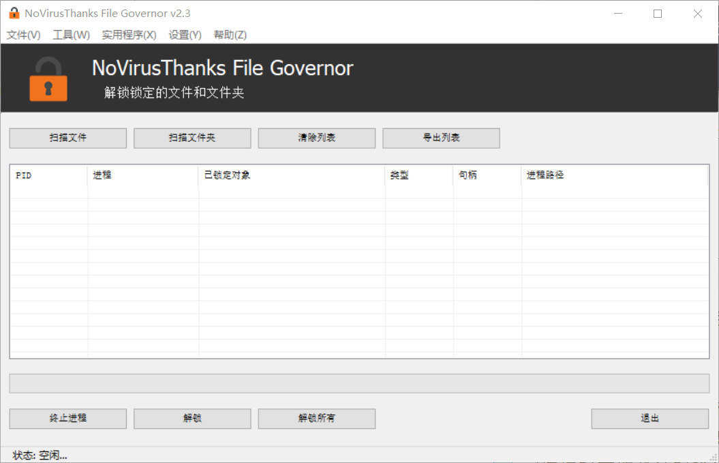719x463 pixels.
Task: Open the 文件(V) menu
Action: (x=23, y=35)
